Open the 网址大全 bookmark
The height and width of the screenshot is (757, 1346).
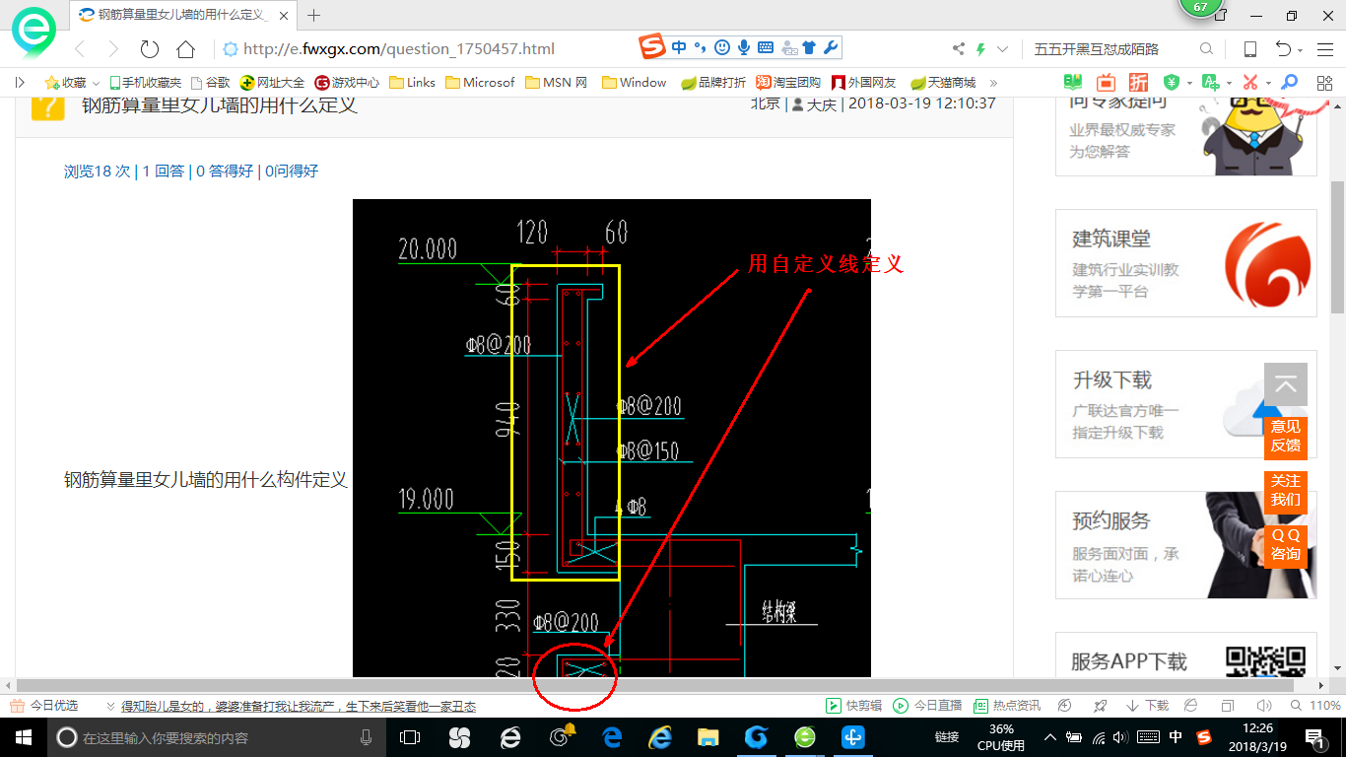coord(273,83)
